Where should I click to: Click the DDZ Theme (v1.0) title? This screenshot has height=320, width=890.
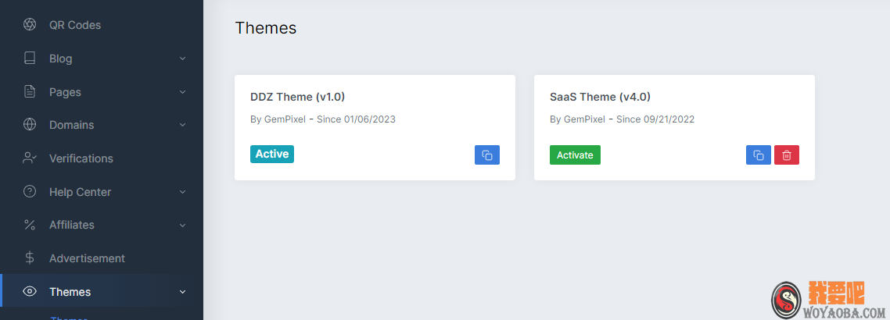297,97
